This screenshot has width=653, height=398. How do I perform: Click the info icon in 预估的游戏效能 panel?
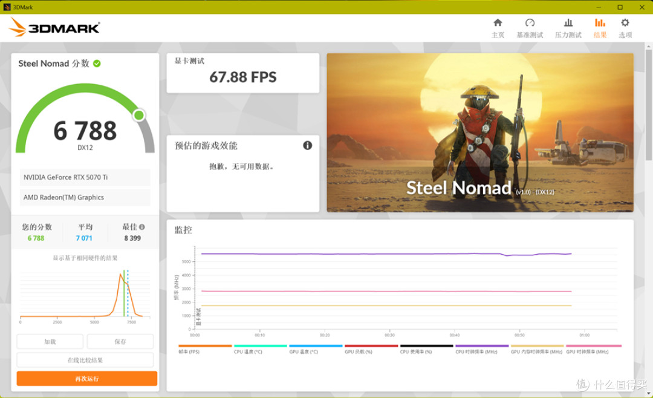pyautogui.click(x=307, y=145)
